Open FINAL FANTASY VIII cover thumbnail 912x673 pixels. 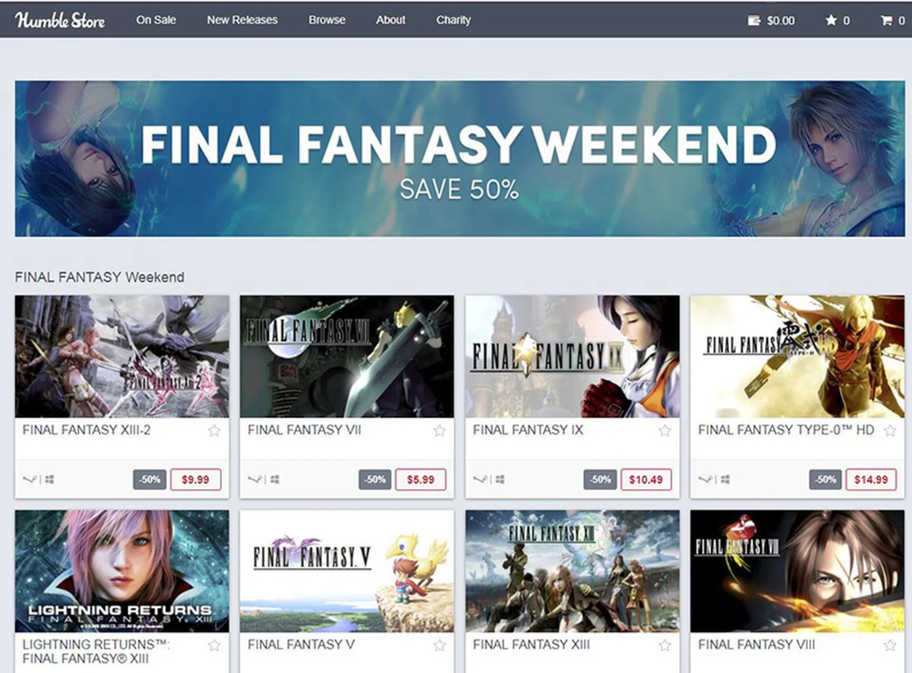798,571
